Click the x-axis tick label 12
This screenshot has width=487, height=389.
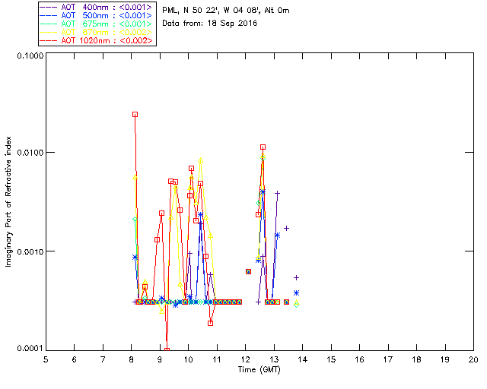click(x=245, y=359)
